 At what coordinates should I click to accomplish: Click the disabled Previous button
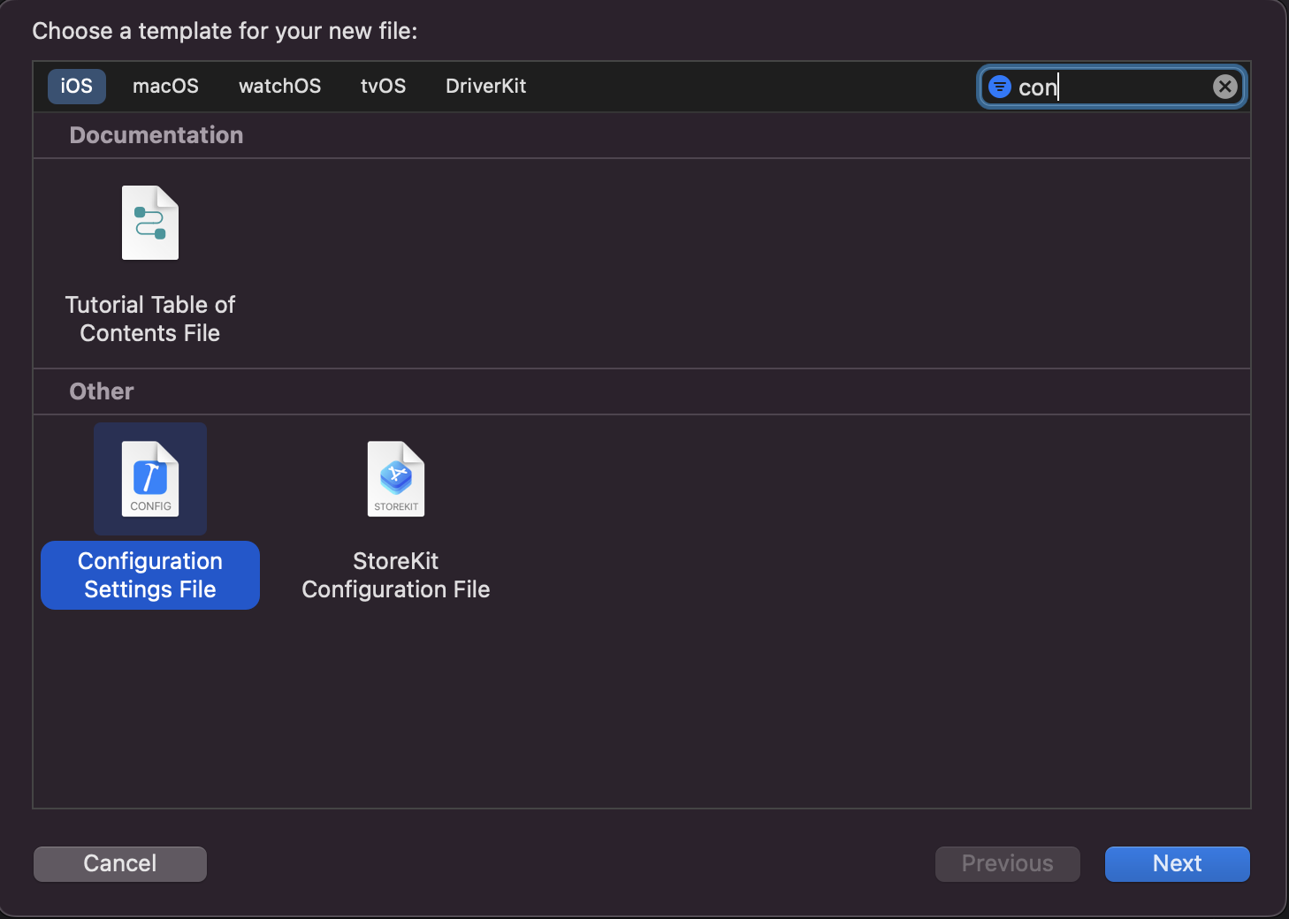pos(1008,863)
